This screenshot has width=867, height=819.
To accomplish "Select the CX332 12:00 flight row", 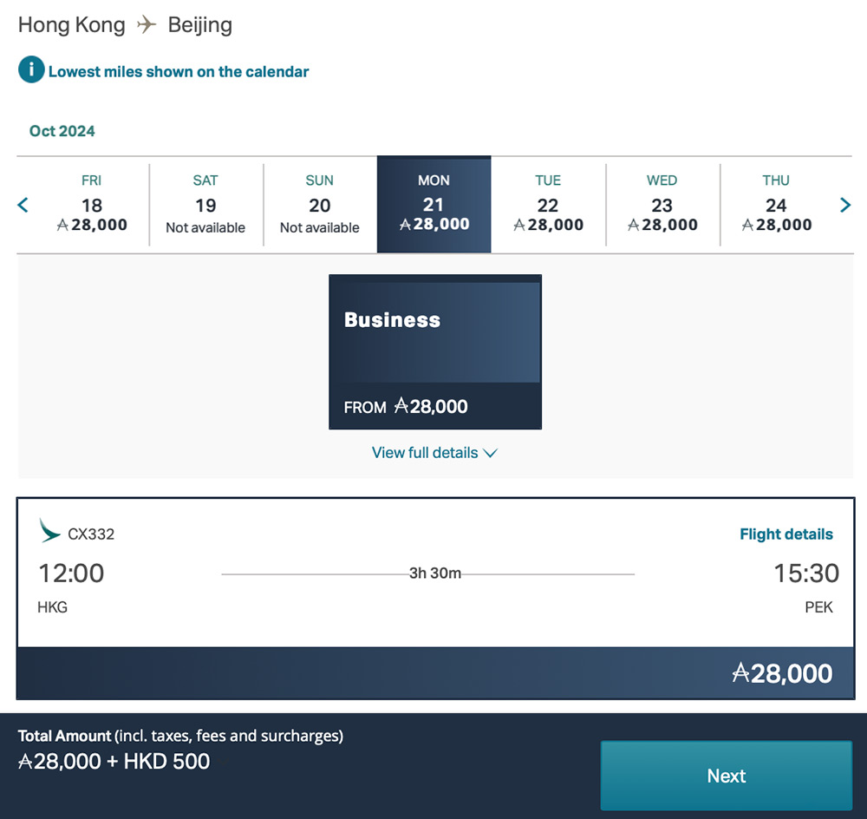I will pyautogui.click(x=433, y=573).
